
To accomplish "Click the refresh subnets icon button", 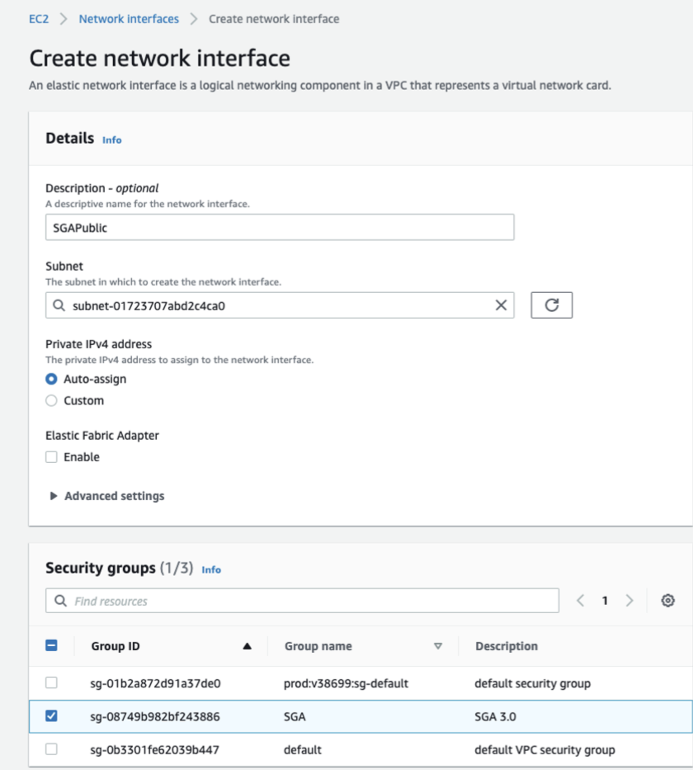I will [x=552, y=305].
